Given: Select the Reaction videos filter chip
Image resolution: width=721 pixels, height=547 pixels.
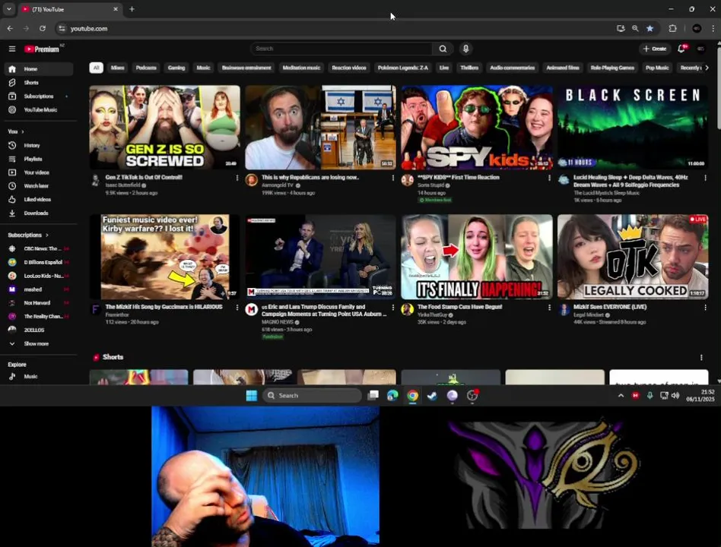Looking at the screenshot, I should pyautogui.click(x=349, y=68).
